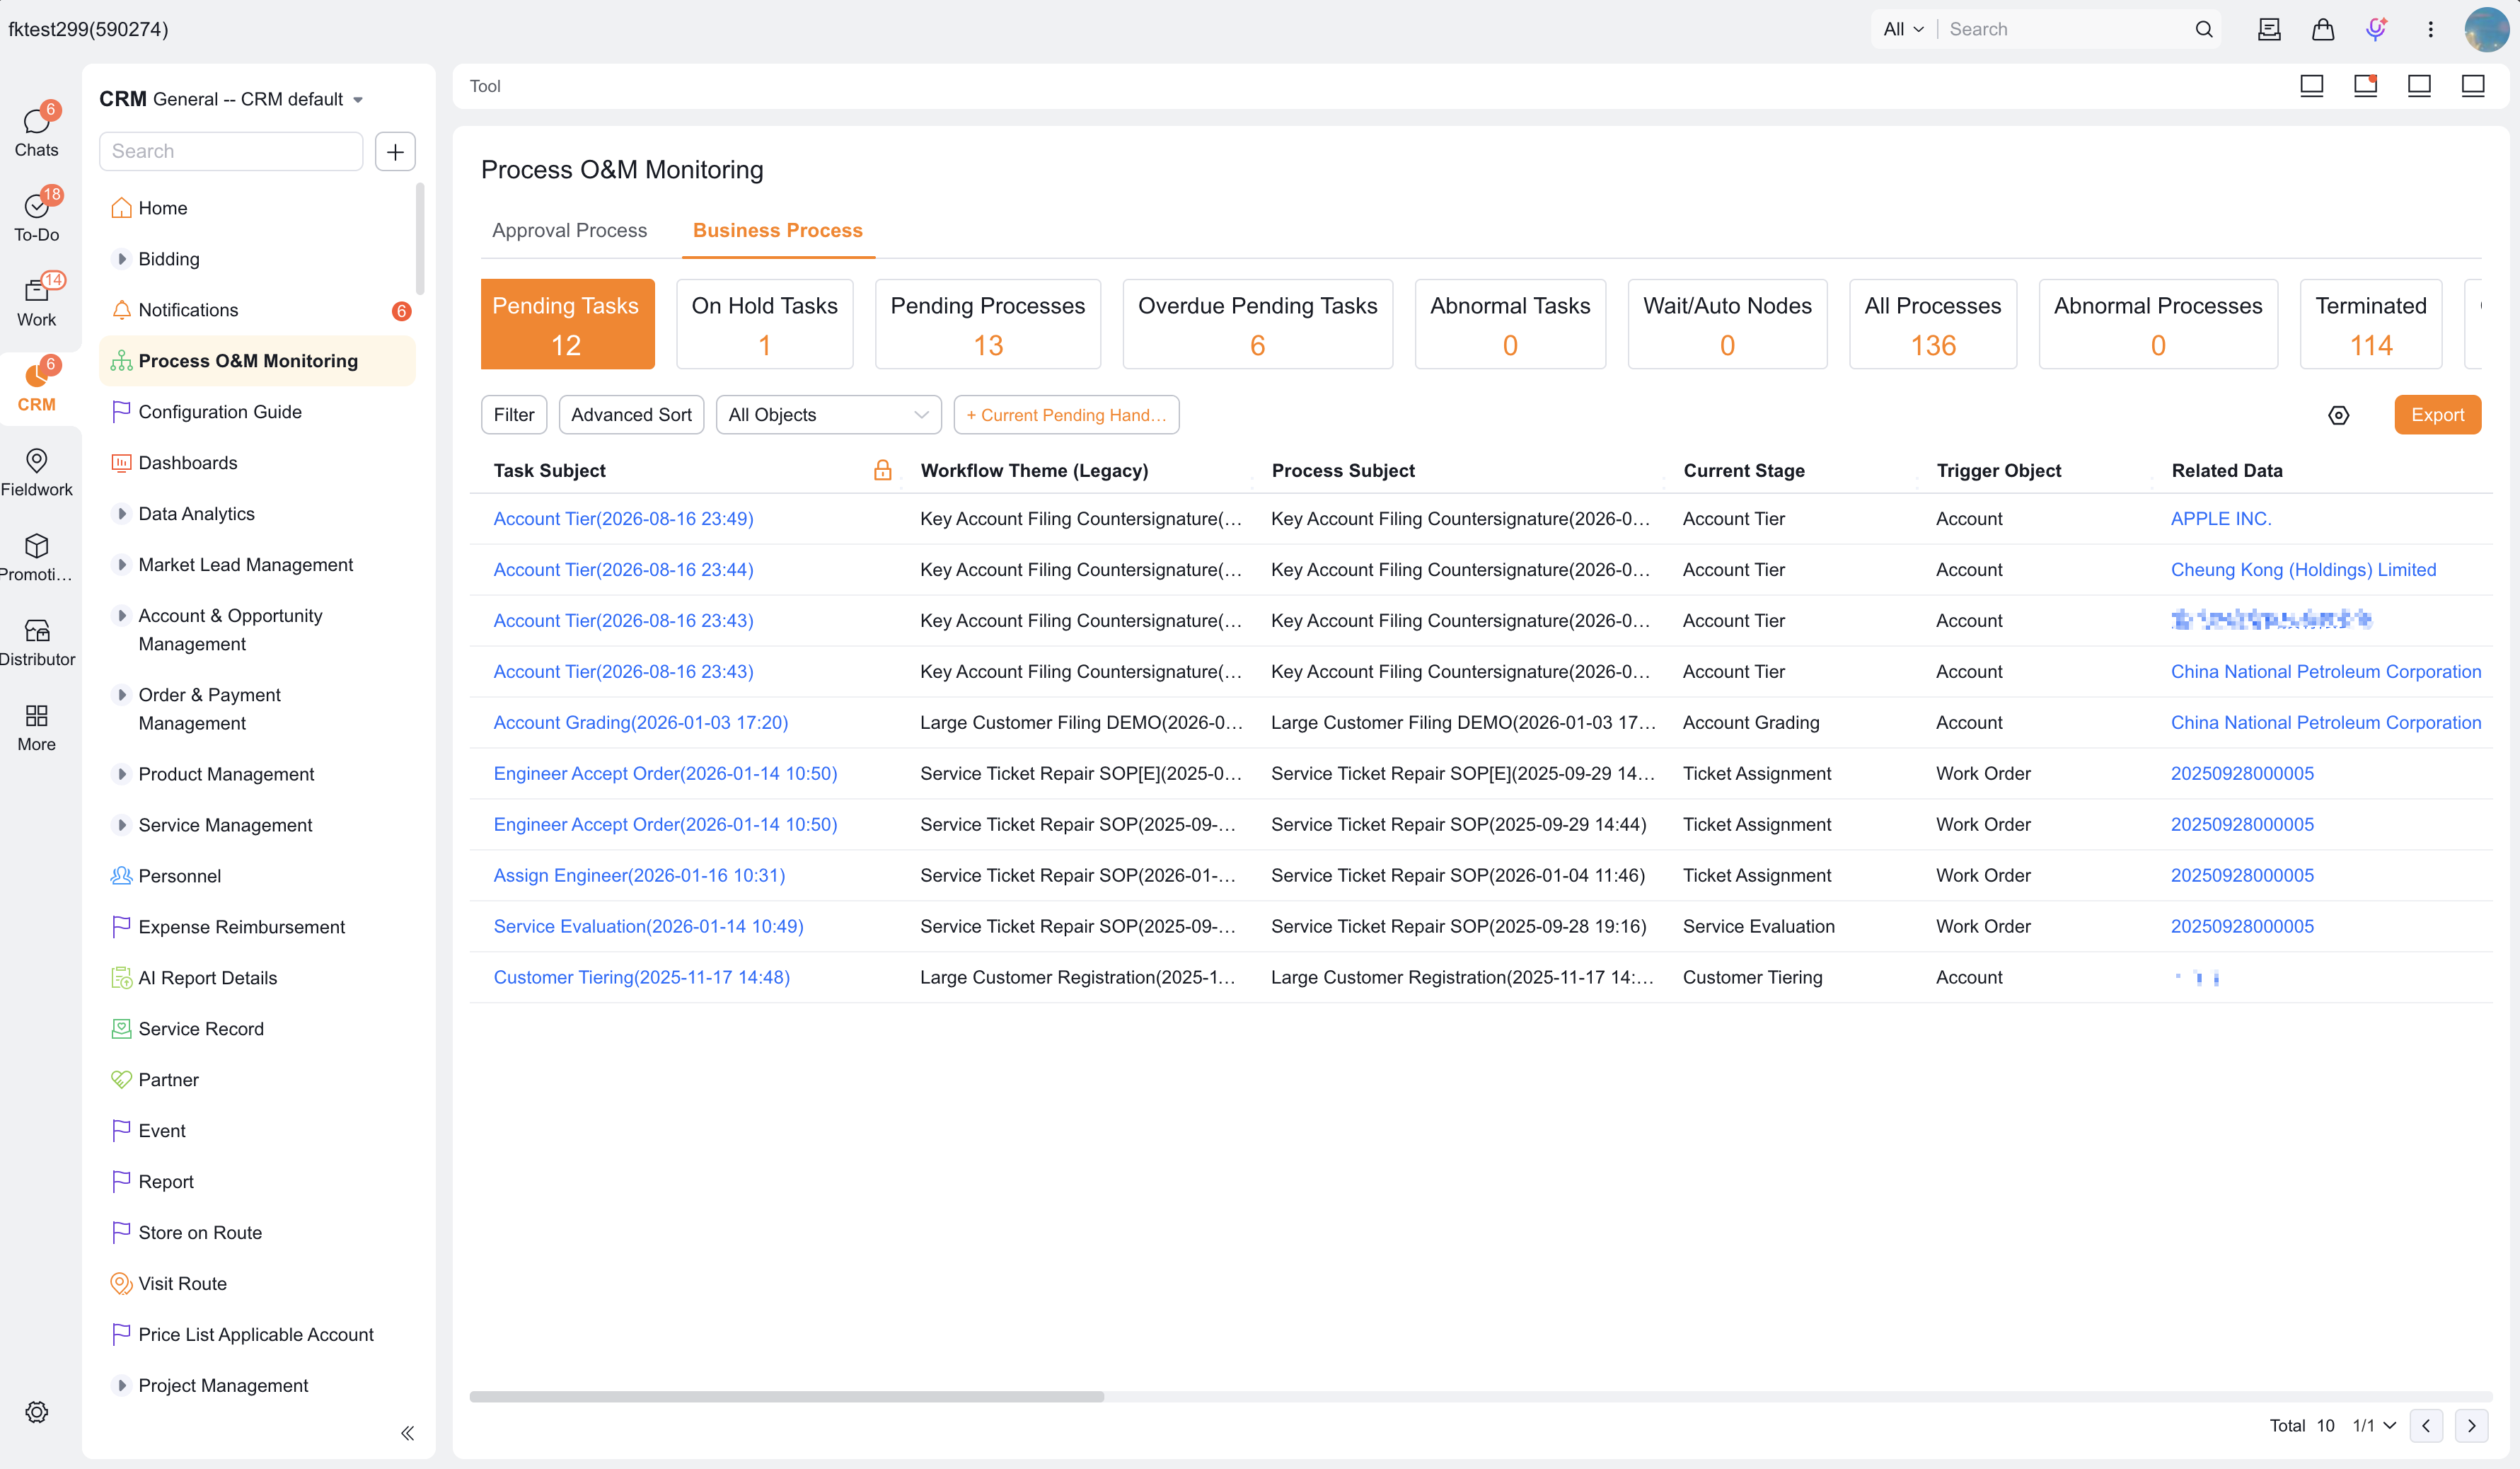Click the horizontal table scrollbar
Image resolution: width=2520 pixels, height=1469 pixels.
click(x=786, y=1396)
